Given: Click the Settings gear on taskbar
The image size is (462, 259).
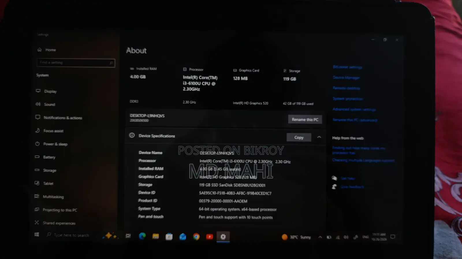Looking at the screenshot, I should 223,237.
